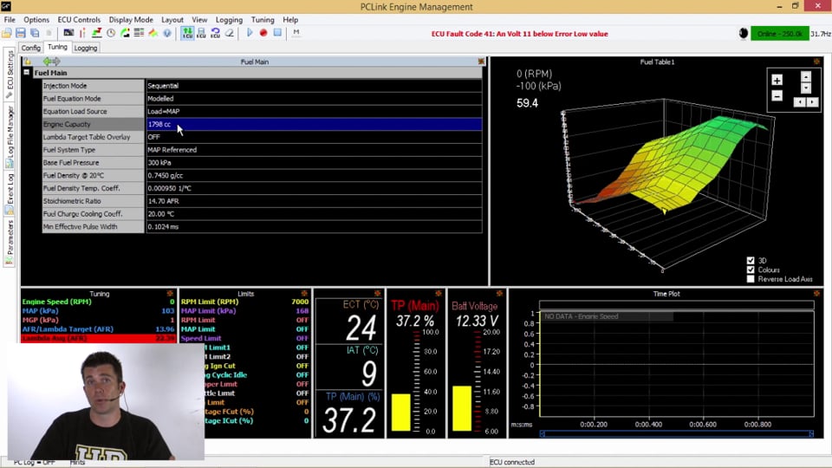
Task: Click the green Online status indicator
Action: click(780, 34)
